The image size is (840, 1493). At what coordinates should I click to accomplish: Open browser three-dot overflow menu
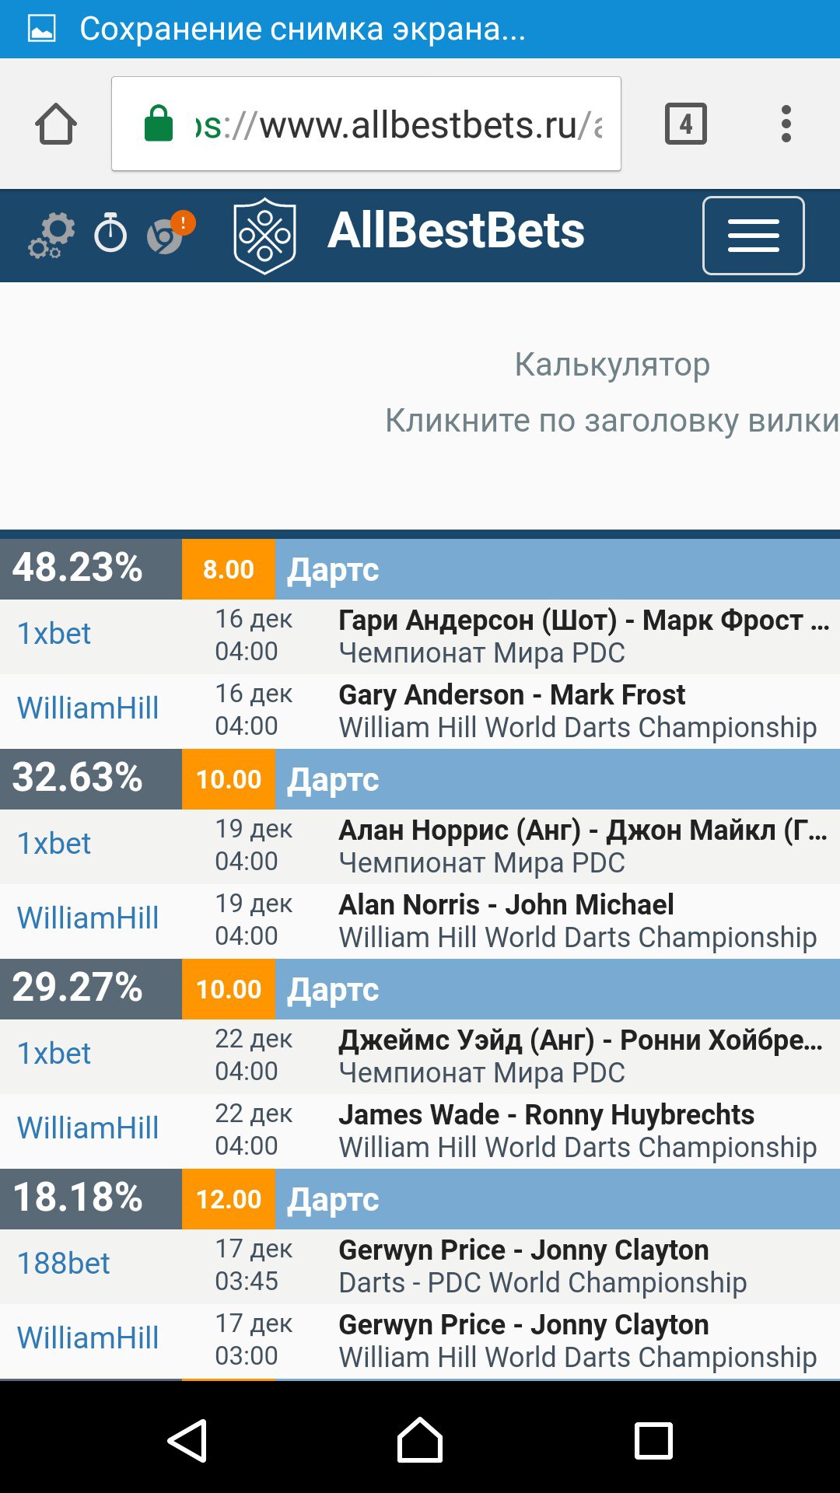point(786,124)
